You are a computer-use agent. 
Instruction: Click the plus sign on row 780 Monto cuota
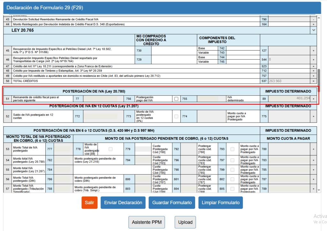[314, 149]
